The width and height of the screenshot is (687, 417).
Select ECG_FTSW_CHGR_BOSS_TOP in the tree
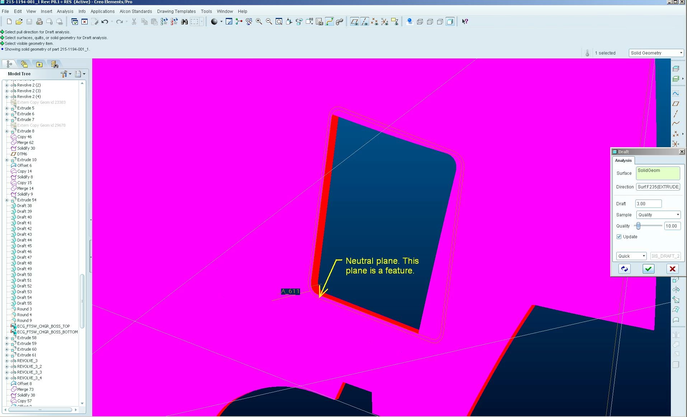43,326
